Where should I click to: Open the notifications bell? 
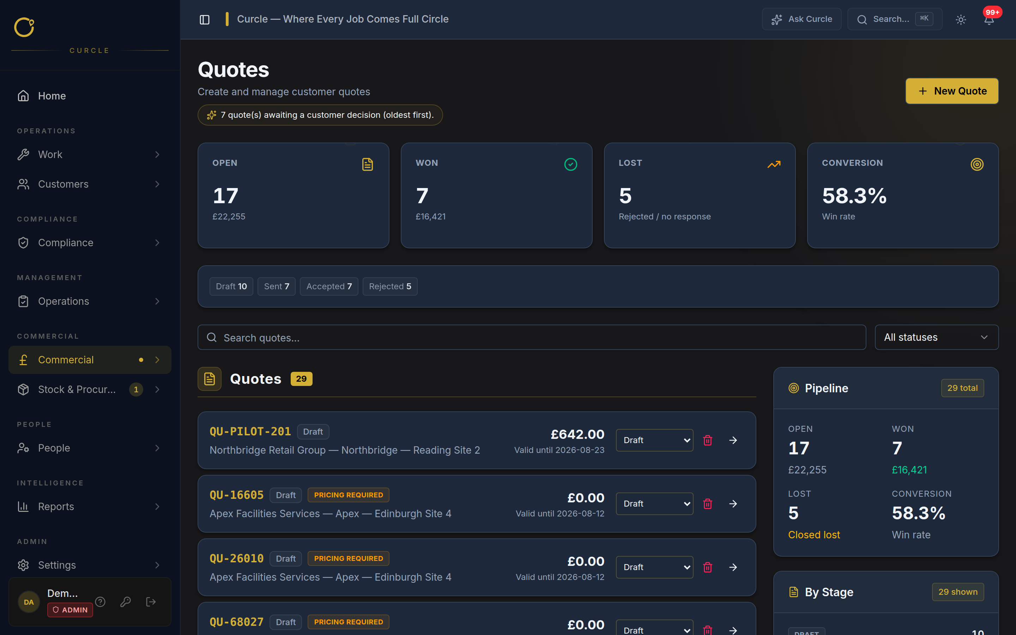[989, 19]
